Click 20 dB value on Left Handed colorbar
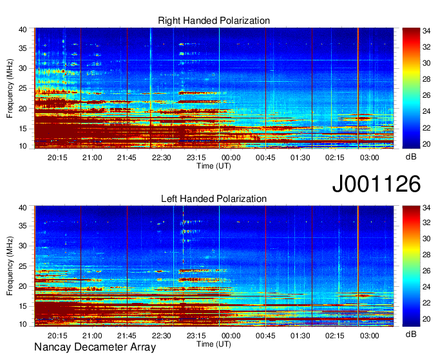The height and width of the screenshot is (355, 438). (426, 319)
